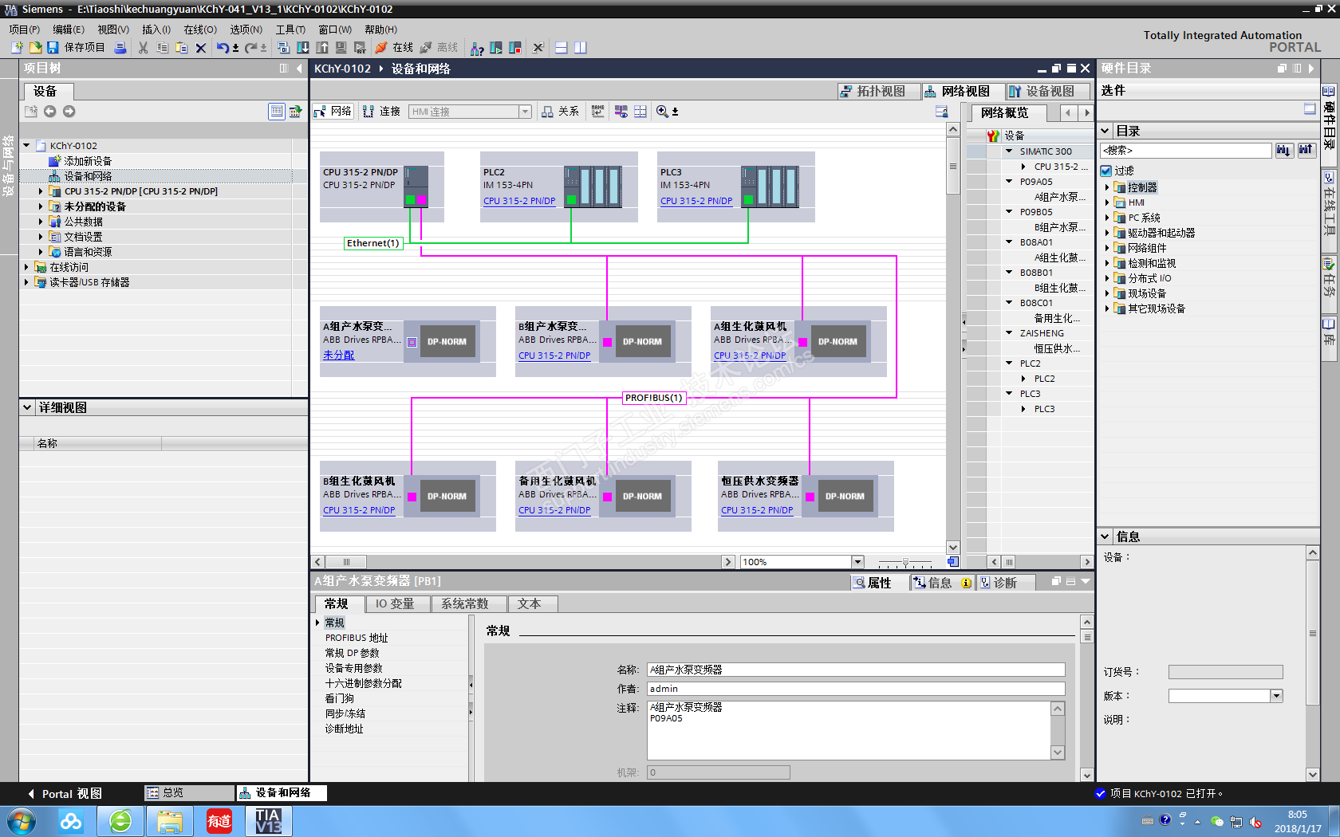The height and width of the screenshot is (837, 1340).
Task: Click the print icon in the toolbar
Action: pos(120,48)
